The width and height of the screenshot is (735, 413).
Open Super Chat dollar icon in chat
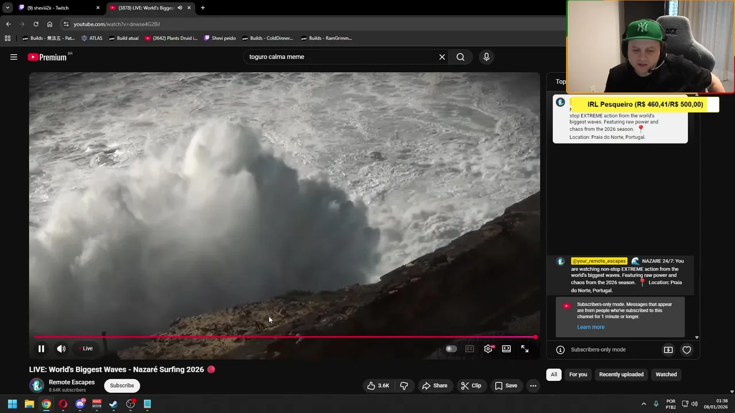click(668, 349)
